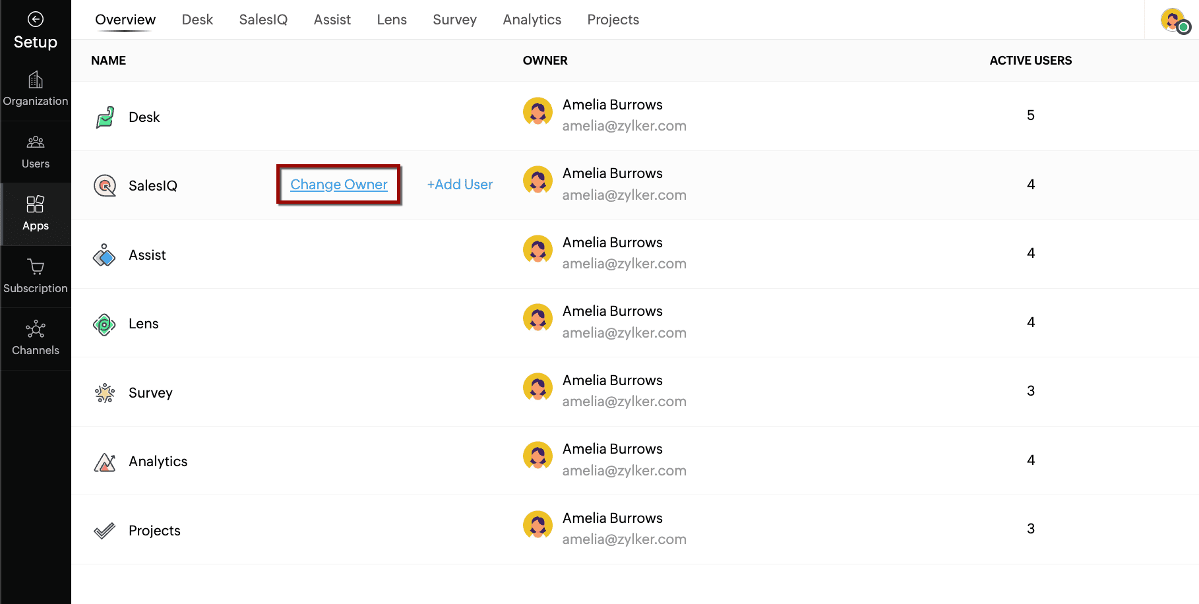Switch to the Projects tab
1199x604 pixels.
613,20
